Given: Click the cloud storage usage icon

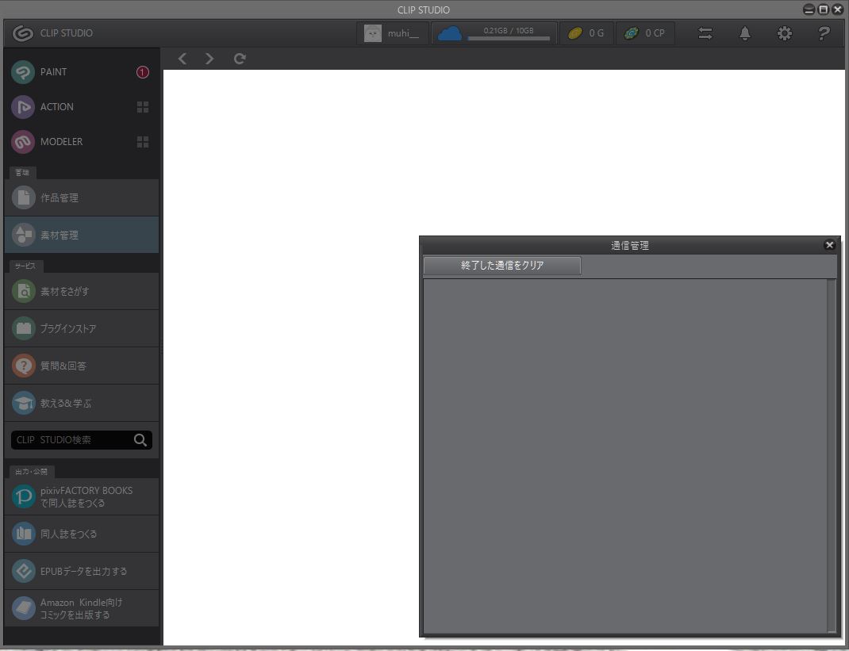Looking at the screenshot, I should click(x=450, y=33).
